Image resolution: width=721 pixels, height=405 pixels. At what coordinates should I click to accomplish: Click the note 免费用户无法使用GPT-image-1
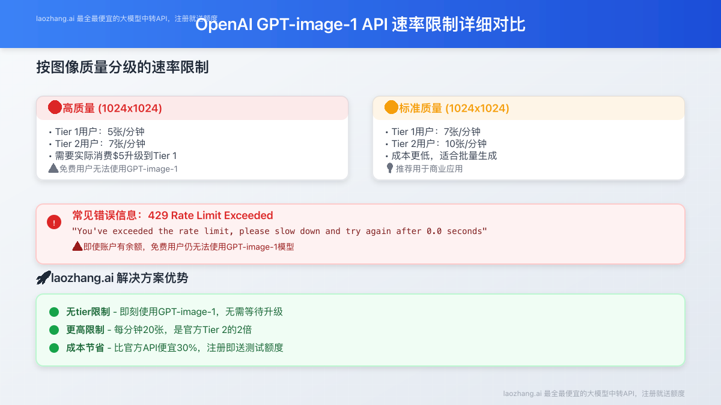pos(118,169)
